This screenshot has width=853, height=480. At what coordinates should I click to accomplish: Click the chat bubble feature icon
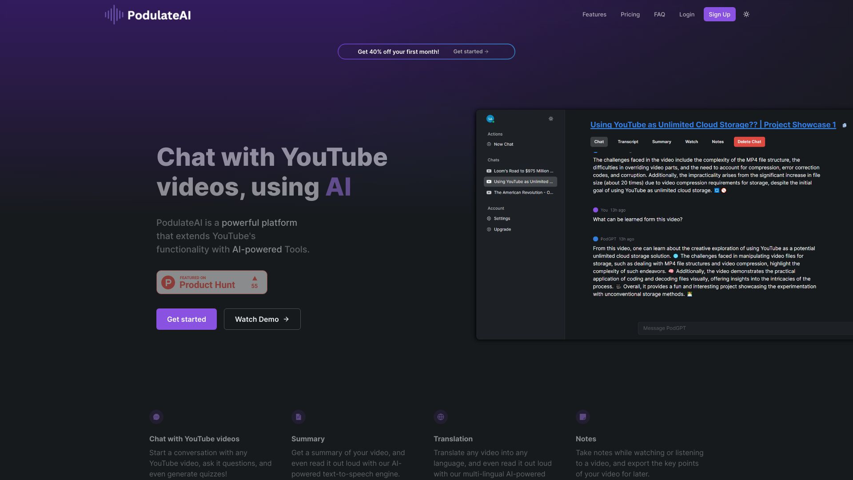click(156, 417)
